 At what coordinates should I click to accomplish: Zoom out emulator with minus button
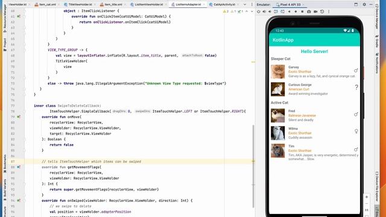(367, 204)
